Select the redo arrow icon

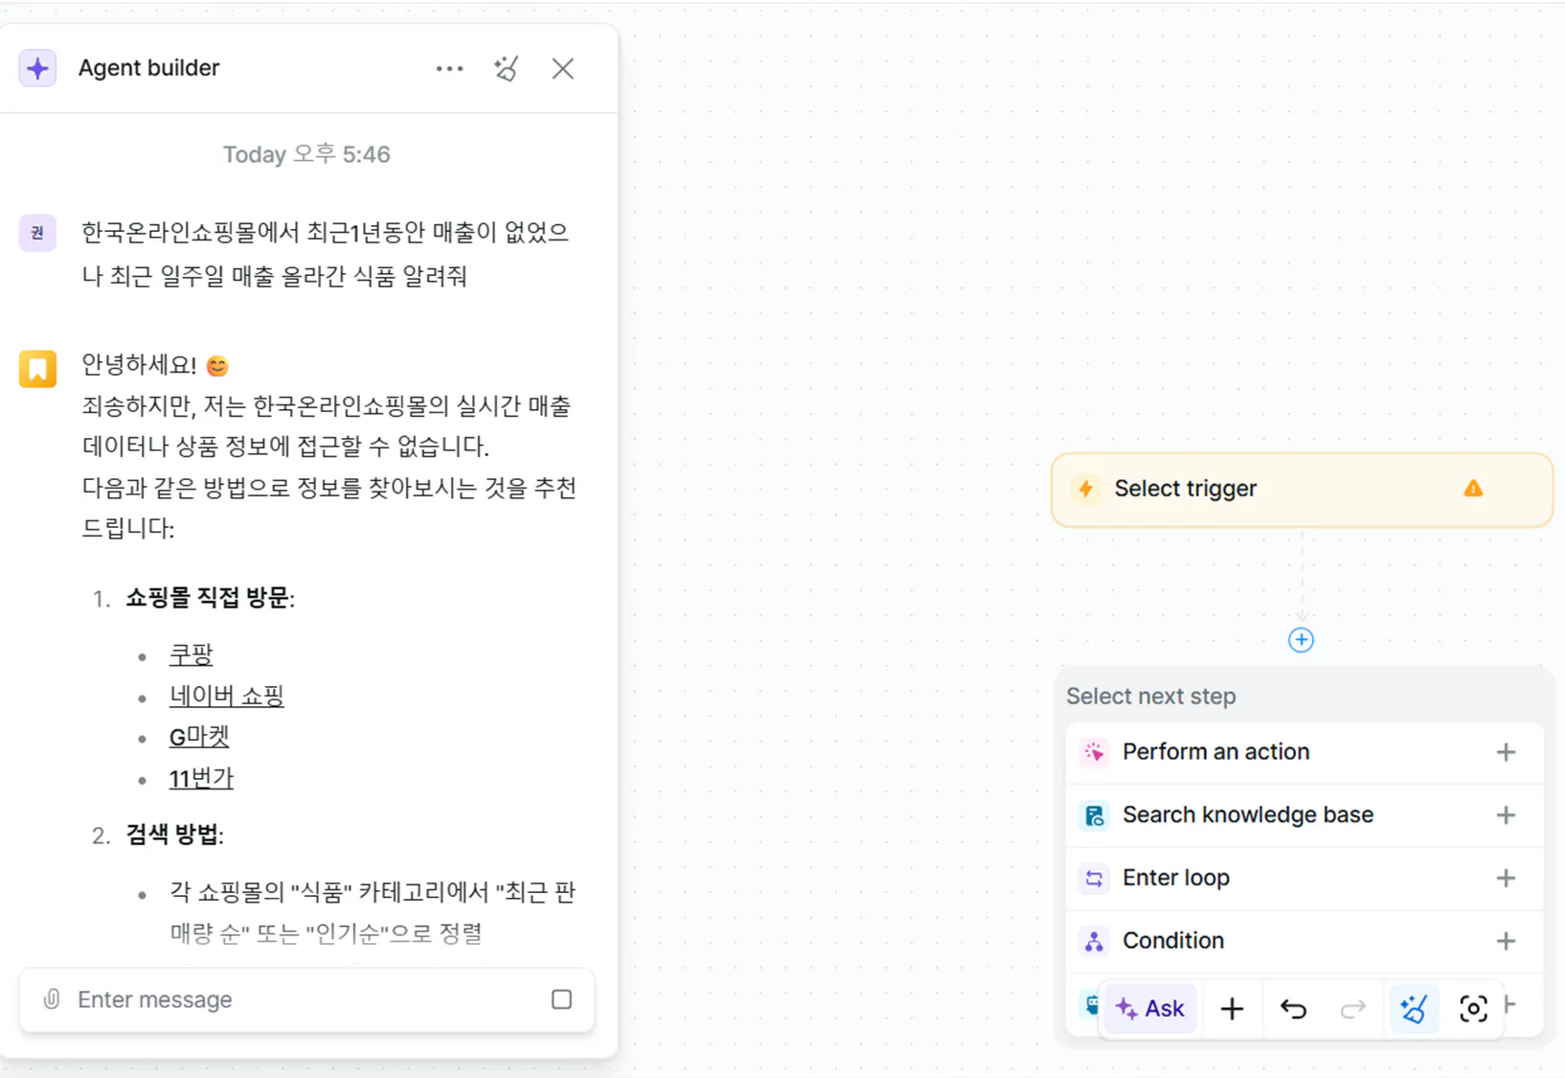(1353, 1008)
